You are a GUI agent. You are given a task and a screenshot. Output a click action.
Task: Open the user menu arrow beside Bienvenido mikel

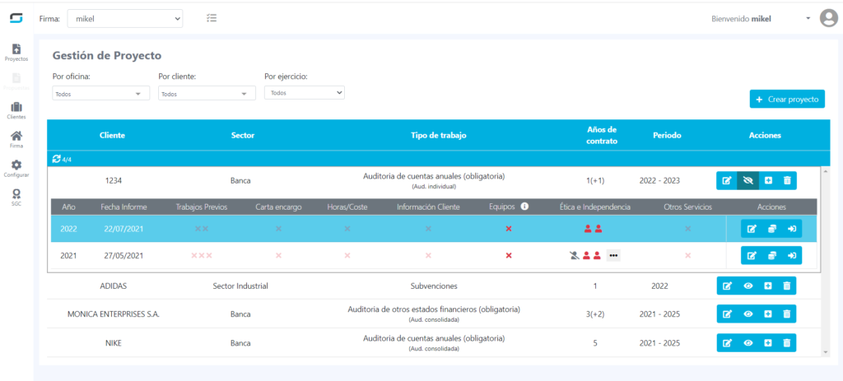click(808, 18)
